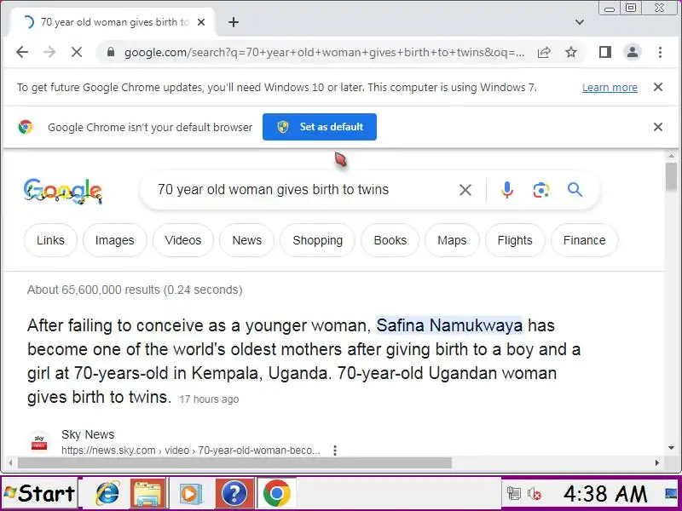682x511 pixels.
Task: Go back to the previous page
Action: point(22,53)
